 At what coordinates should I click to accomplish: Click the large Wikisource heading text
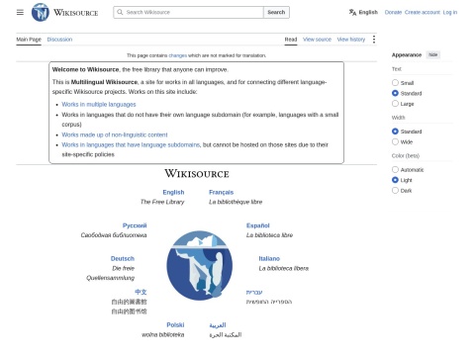197,173
